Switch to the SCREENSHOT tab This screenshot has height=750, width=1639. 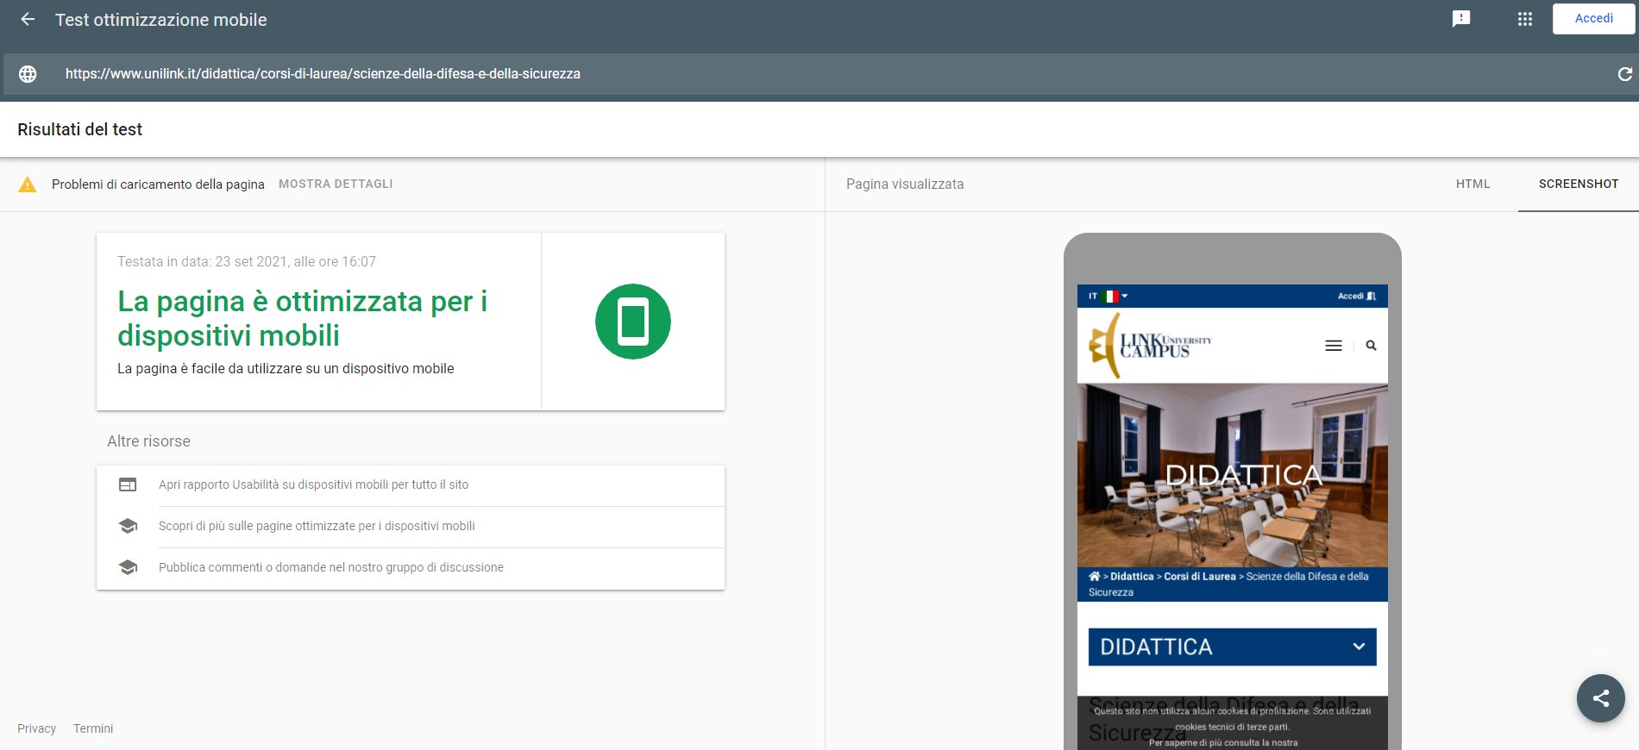(x=1578, y=184)
